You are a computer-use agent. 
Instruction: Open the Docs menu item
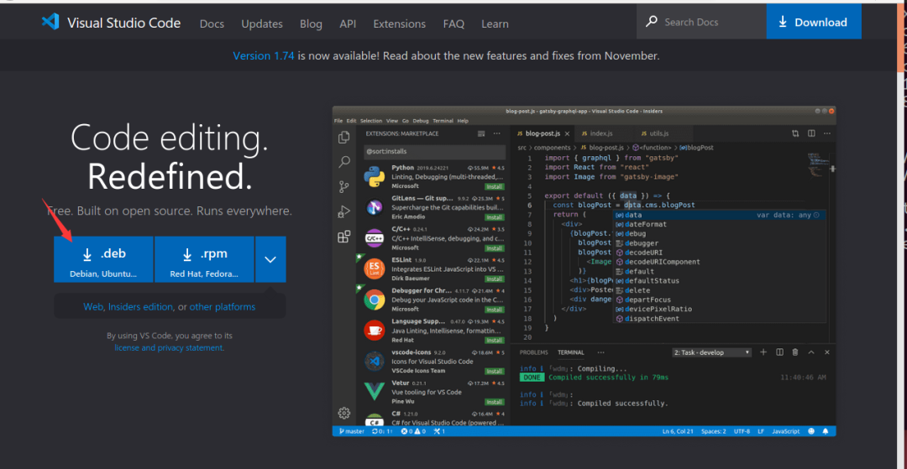212,23
